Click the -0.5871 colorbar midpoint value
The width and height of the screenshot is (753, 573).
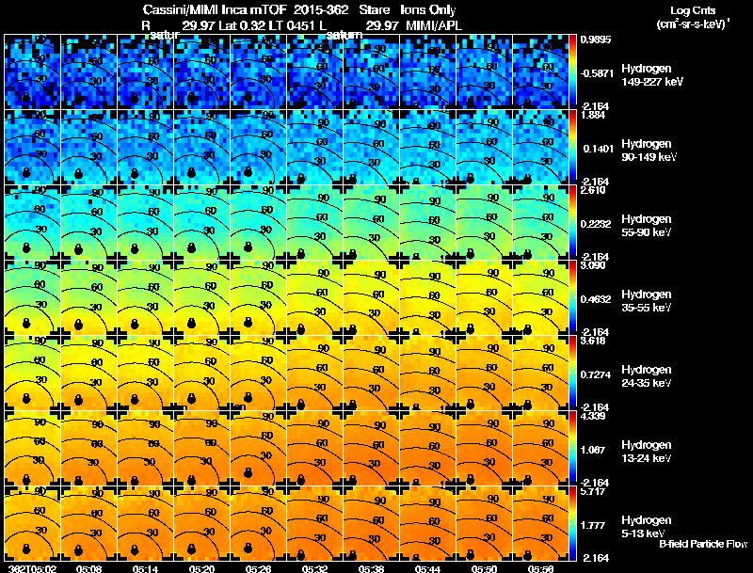596,73
